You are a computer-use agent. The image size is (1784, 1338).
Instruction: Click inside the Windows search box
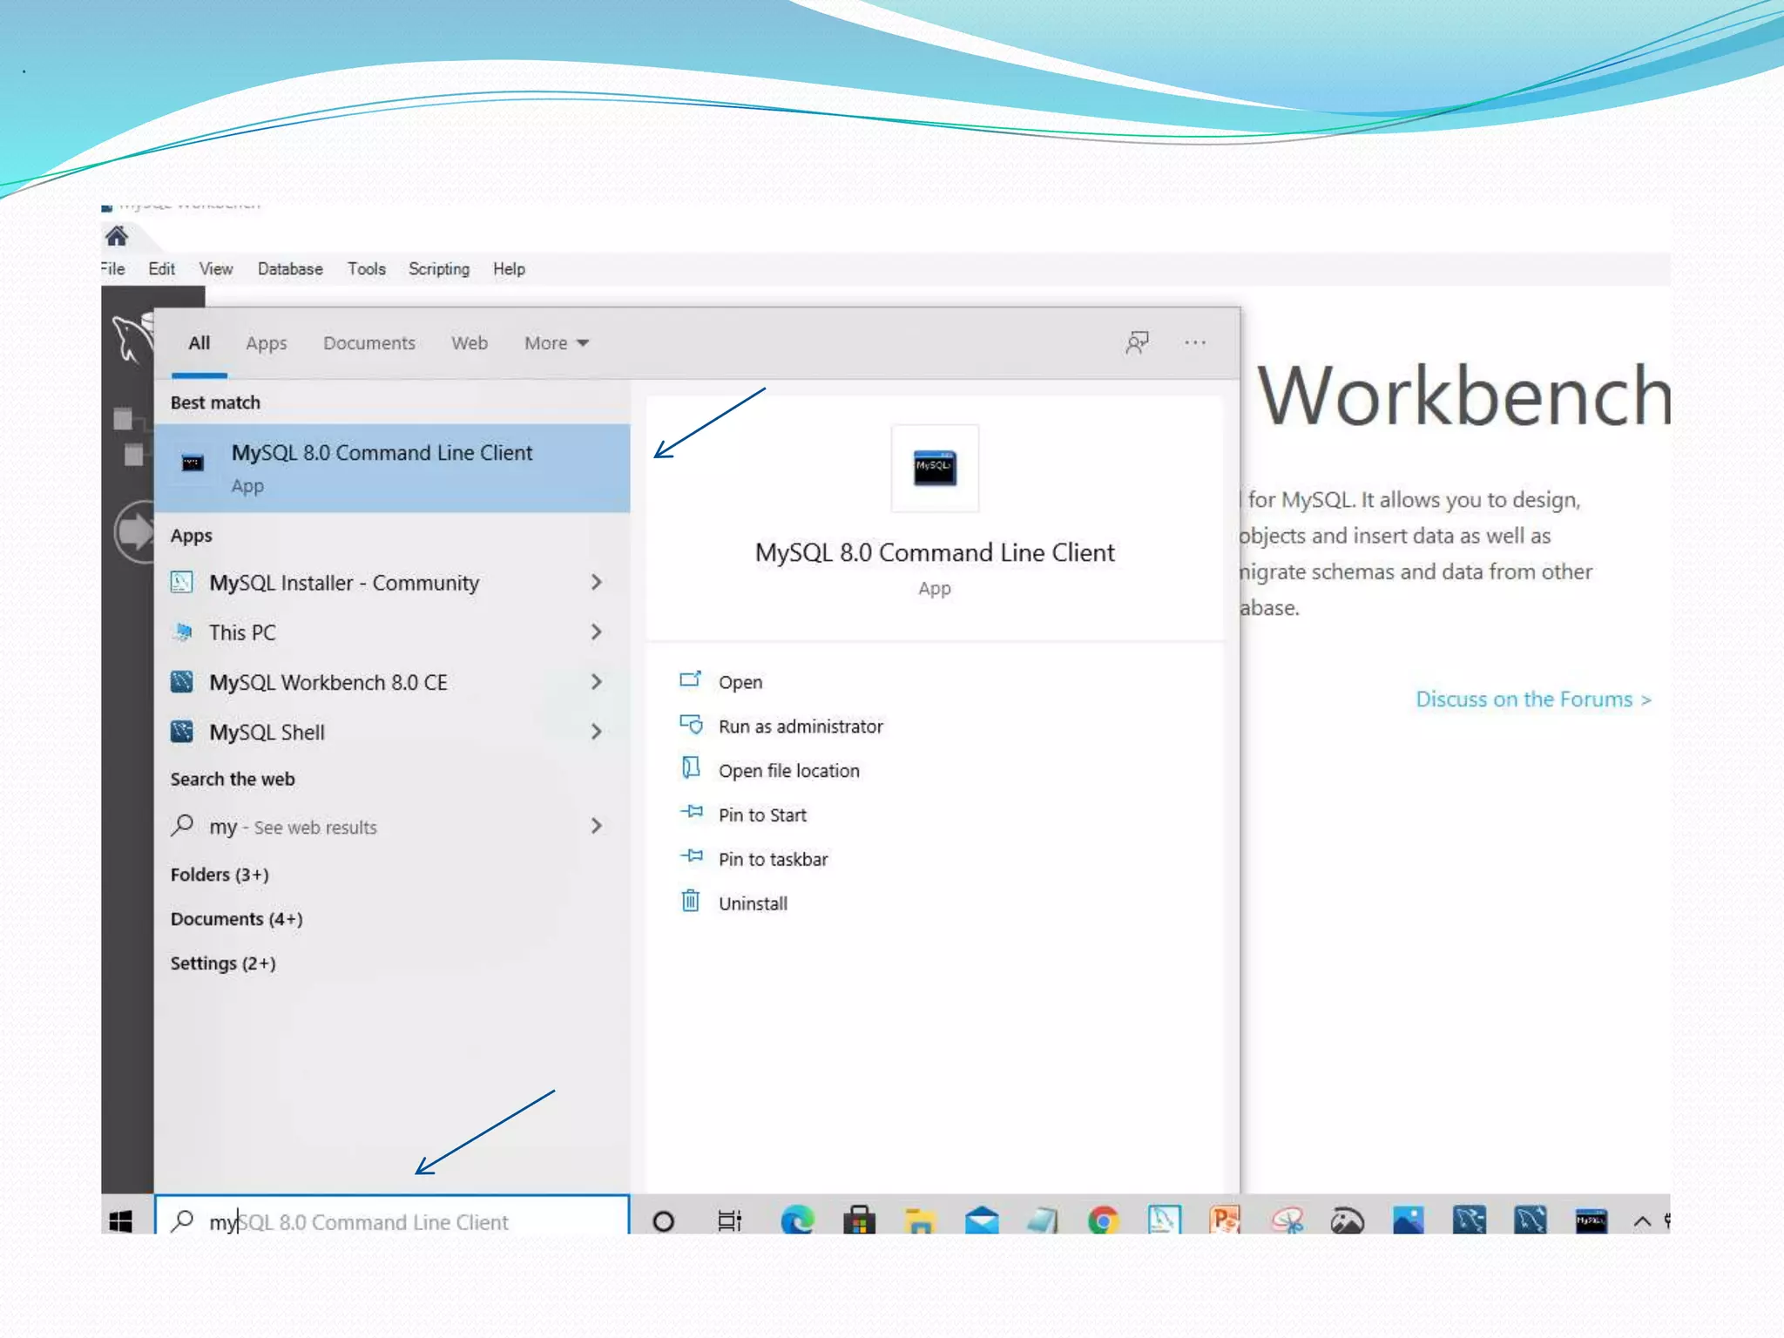point(392,1221)
